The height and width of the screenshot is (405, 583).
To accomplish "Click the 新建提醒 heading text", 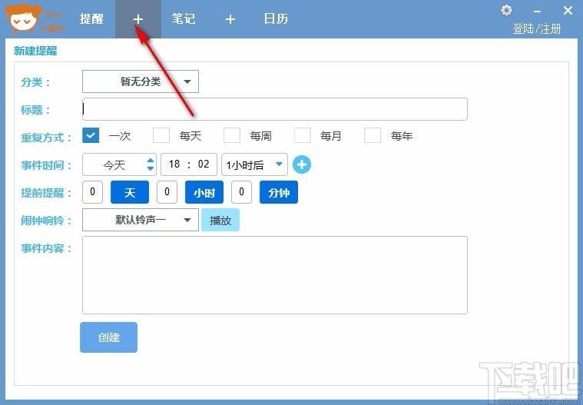I will (x=35, y=51).
